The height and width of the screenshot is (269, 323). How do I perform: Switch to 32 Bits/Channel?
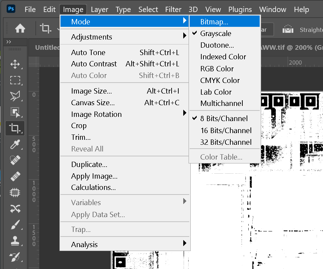coord(225,142)
